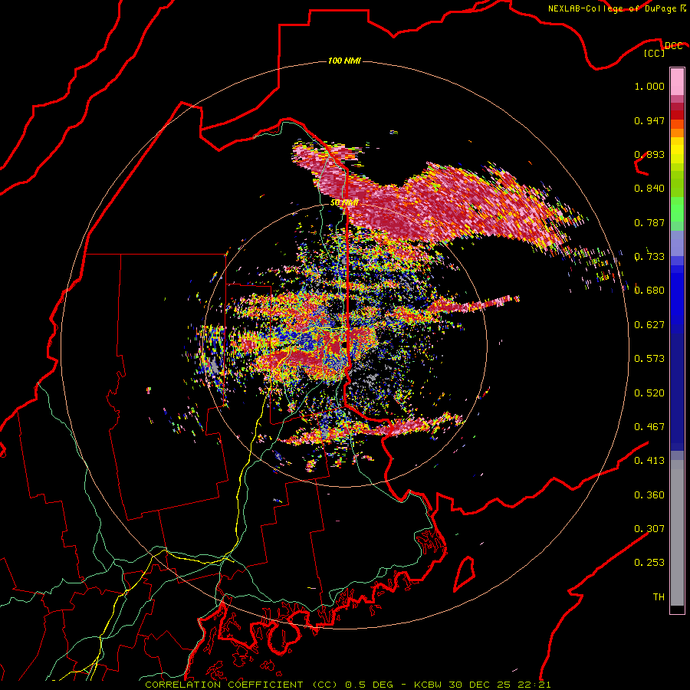Select the 1.000 legend value

(649, 86)
